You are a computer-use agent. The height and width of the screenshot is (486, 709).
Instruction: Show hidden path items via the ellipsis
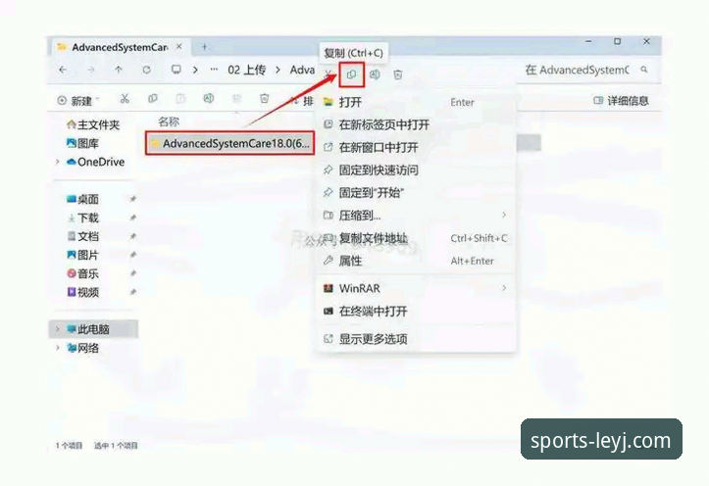(x=214, y=70)
